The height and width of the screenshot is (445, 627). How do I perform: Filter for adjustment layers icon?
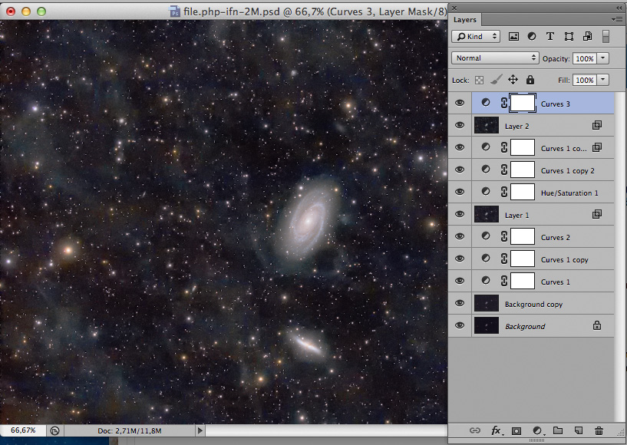coord(532,36)
